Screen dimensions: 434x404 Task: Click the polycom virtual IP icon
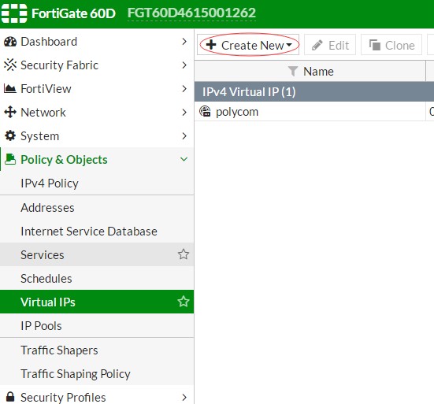205,111
